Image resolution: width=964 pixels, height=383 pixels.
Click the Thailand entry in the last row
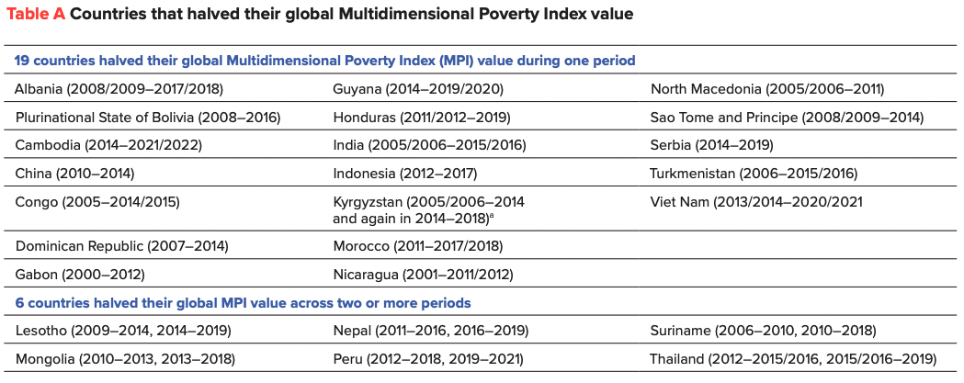(x=793, y=358)
